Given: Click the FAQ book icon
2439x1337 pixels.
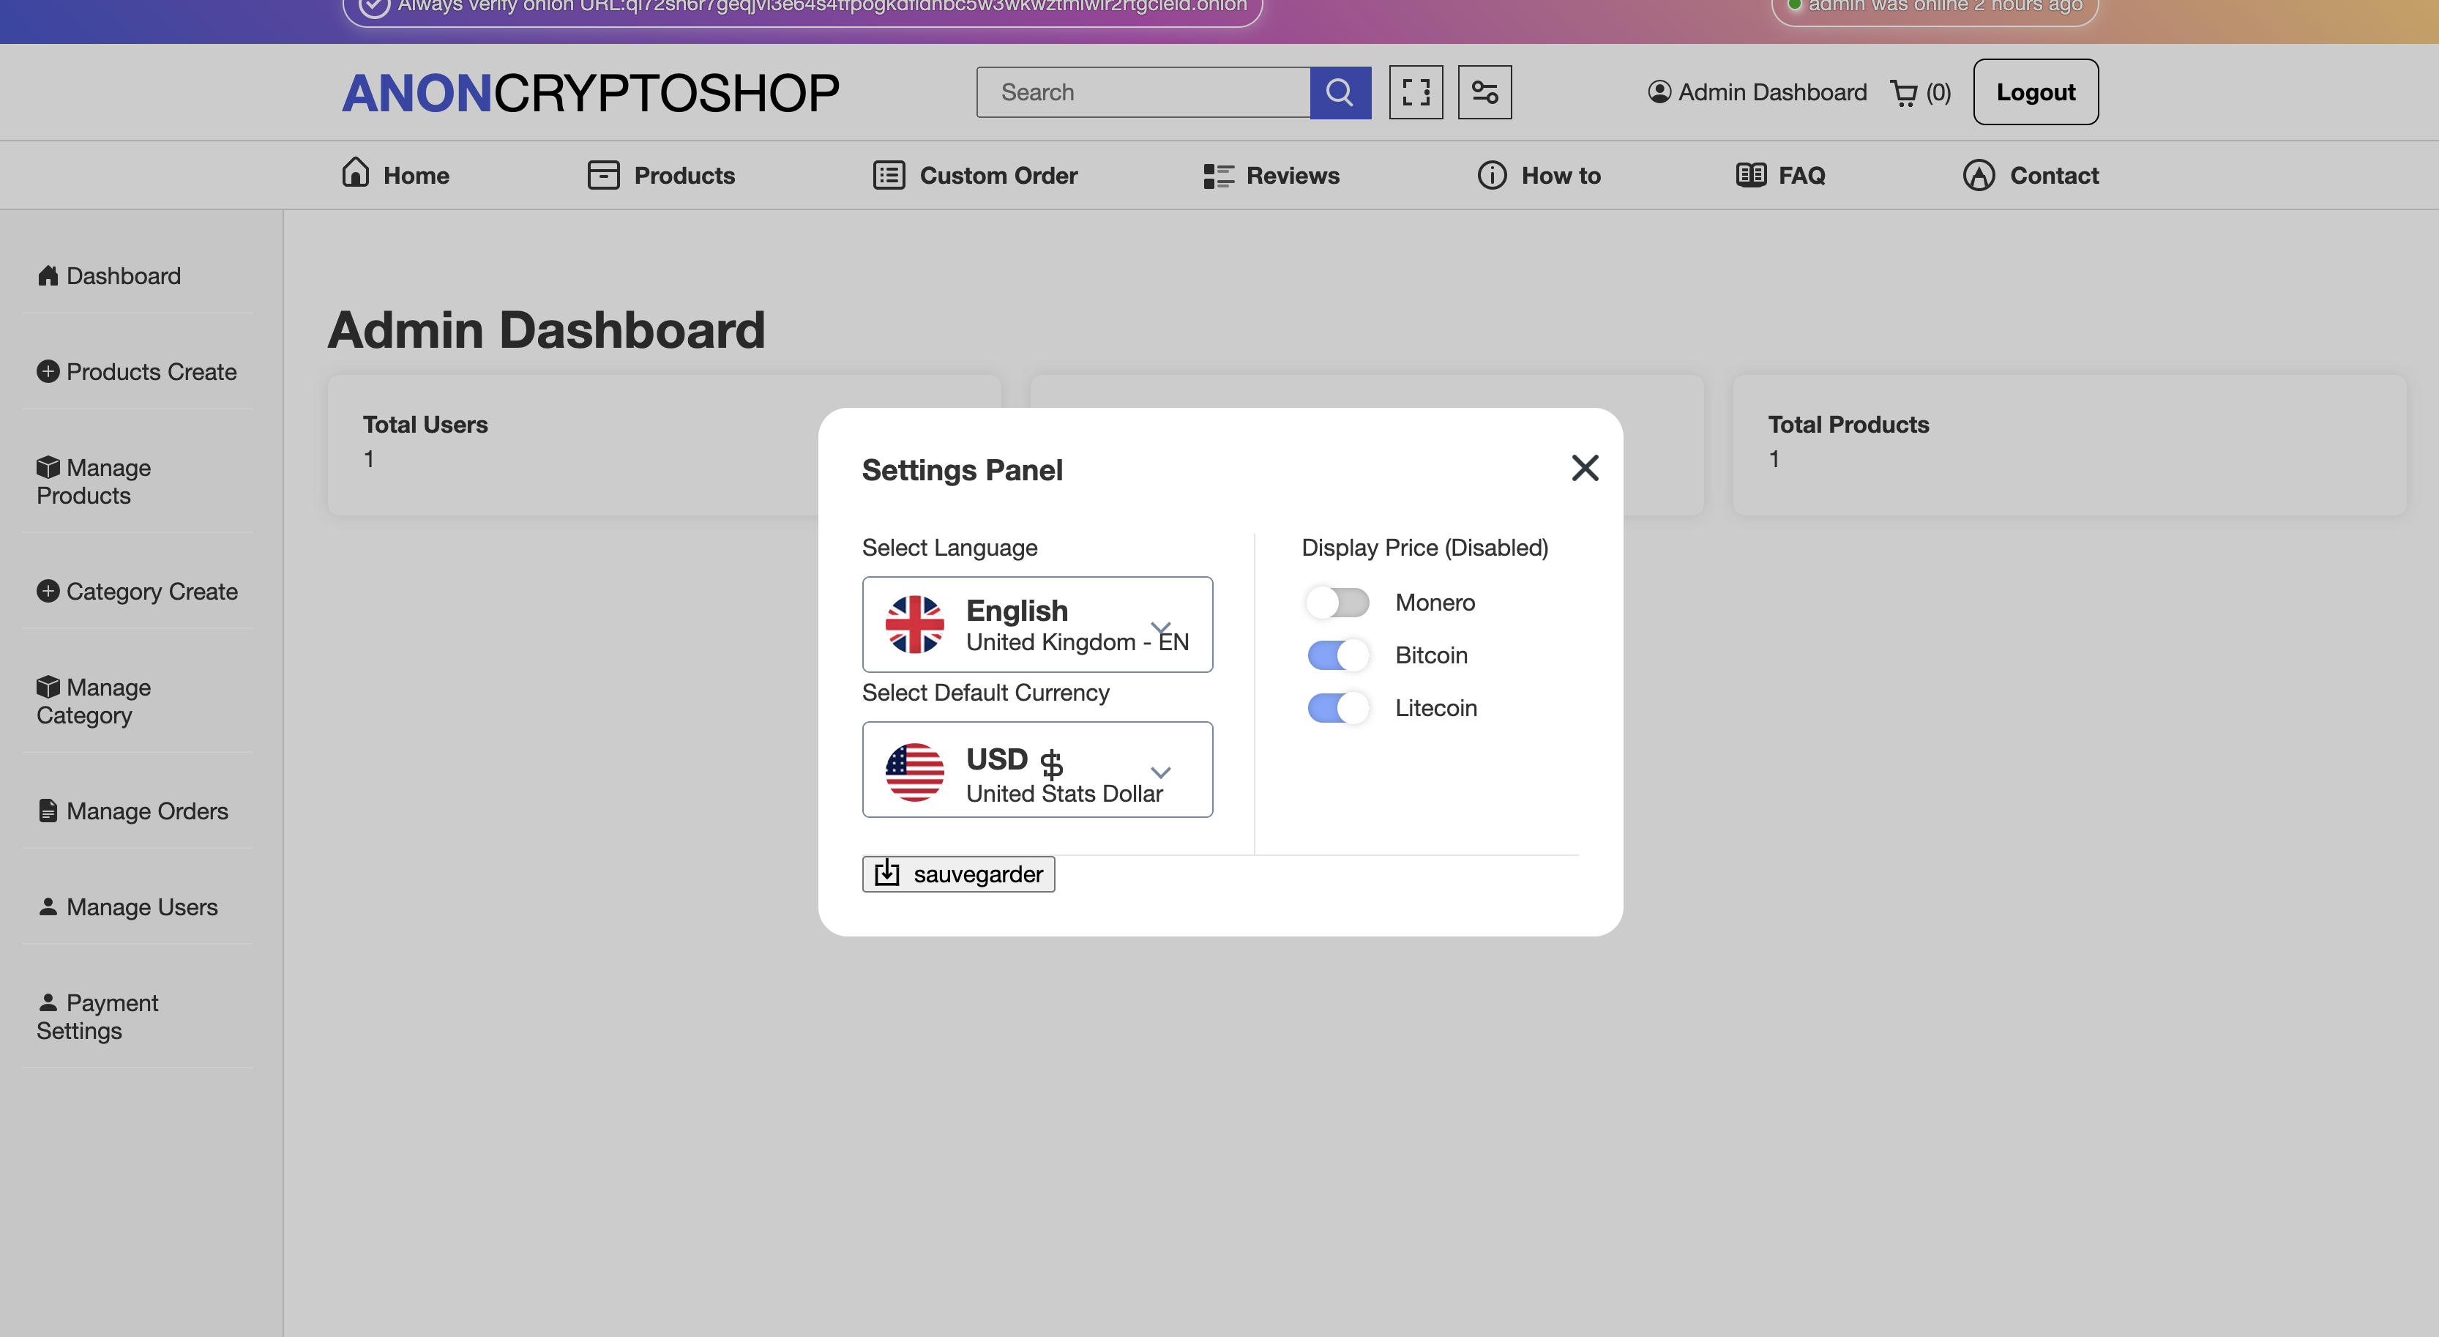Looking at the screenshot, I should click(1751, 174).
